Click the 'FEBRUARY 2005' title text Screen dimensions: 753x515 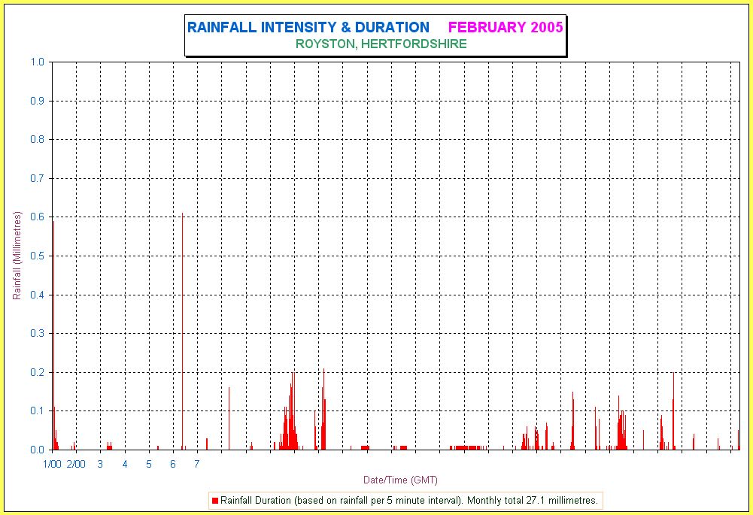[506, 28]
